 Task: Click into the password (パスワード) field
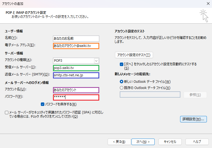point(76,97)
